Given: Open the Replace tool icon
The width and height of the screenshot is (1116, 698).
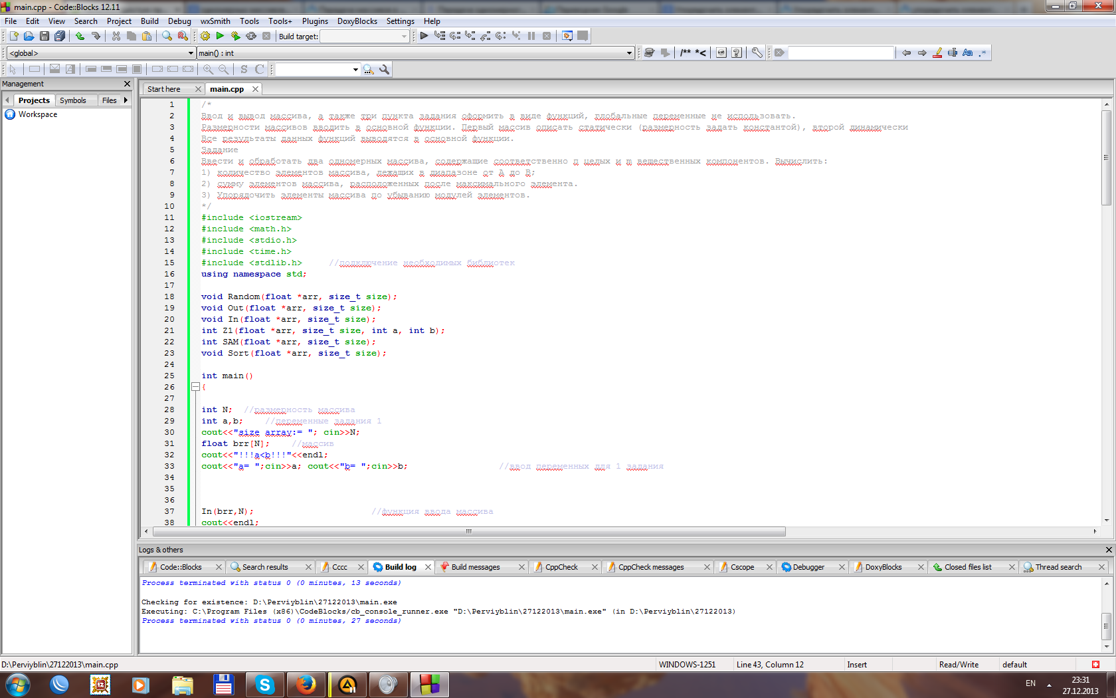Looking at the screenshot, I should click(x=183, y=36).
